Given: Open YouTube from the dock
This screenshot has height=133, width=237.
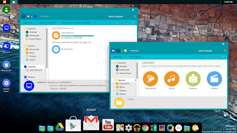Looking at the screenshot, I should (x=108, y=125).
